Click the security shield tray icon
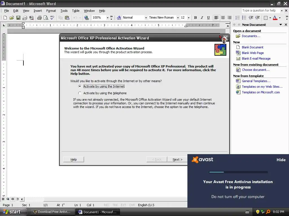Image resolution: width=289 pixels, height=216 pixels. pyautogui.click(x=258, y=212)
